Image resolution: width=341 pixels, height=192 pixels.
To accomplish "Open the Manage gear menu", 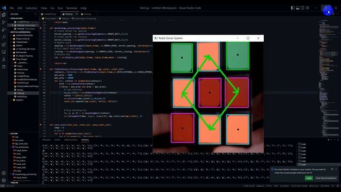I will [4, 180].
